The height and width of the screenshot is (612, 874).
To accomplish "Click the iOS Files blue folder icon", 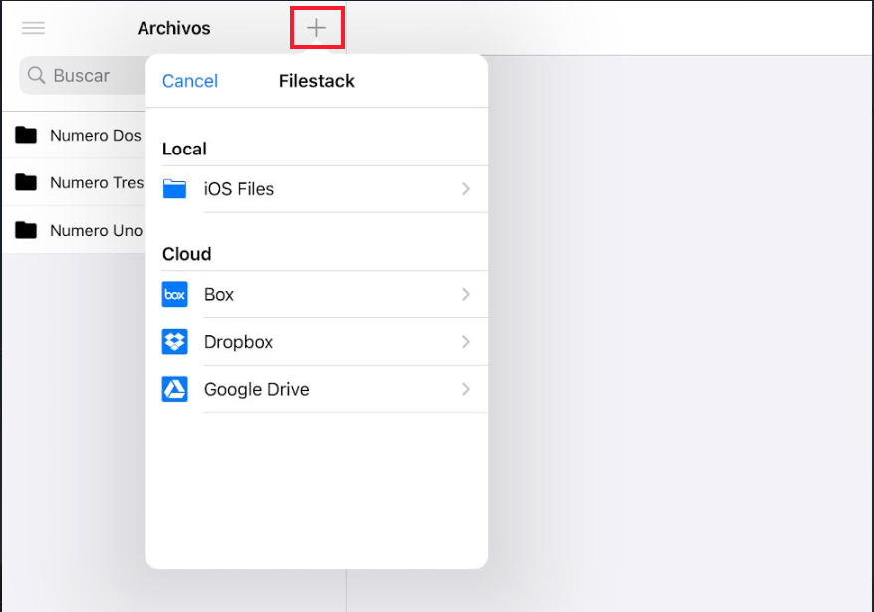I will coord(175,189).
